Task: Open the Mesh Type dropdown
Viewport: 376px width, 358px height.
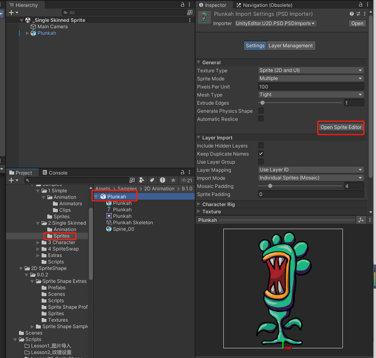Action: (311, 95)
